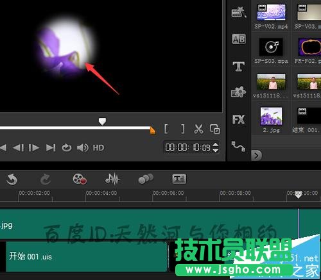The image size is (321, 280).
Task: Go to next frame
Action: pyautogui.click(x=34, y=147)
